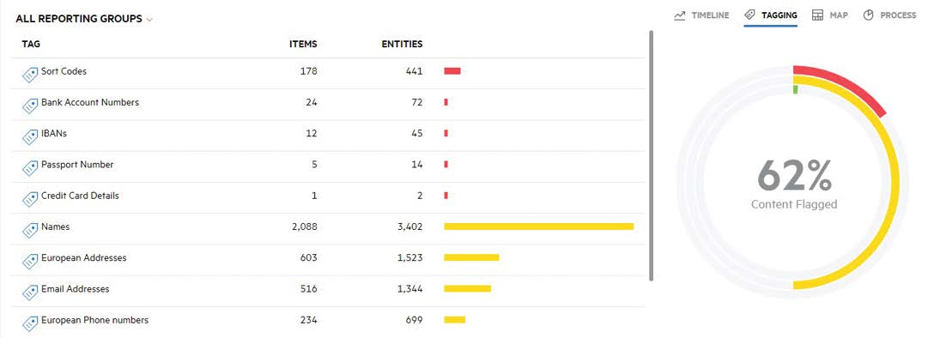
Task: Click the tag icon beside Credit Card Details
Action: (30, 199)
